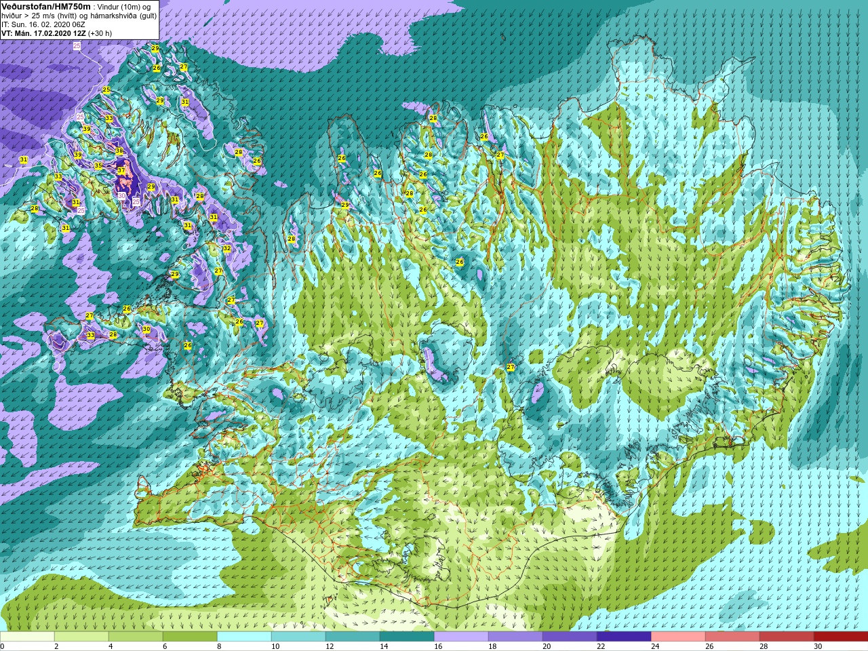Click the '10' value on the colour scale

tap(275, 646)
